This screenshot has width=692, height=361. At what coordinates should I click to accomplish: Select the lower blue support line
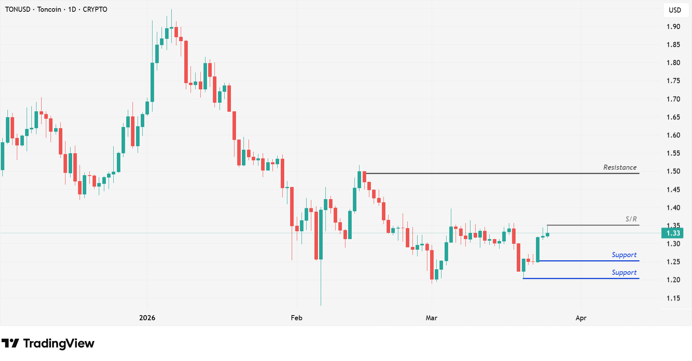coord(580,278)
